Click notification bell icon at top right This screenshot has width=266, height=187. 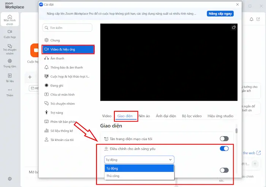click(x=252, y=19)
